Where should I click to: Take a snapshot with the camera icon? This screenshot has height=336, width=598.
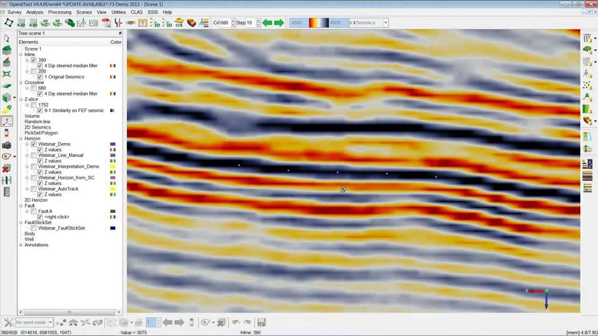(x=7, y=146)
